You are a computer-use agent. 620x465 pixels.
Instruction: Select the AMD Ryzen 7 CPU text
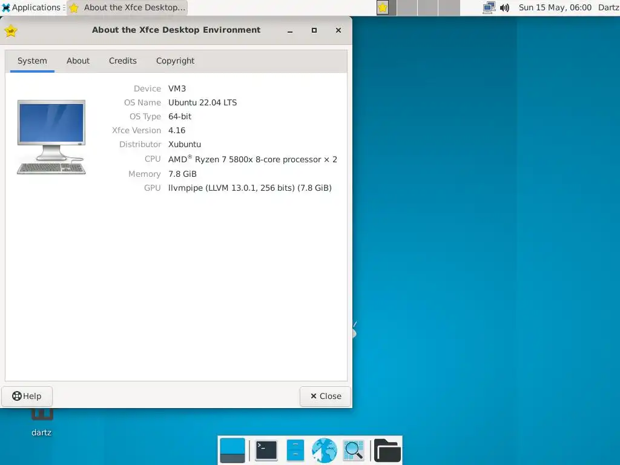click(252, 159)
